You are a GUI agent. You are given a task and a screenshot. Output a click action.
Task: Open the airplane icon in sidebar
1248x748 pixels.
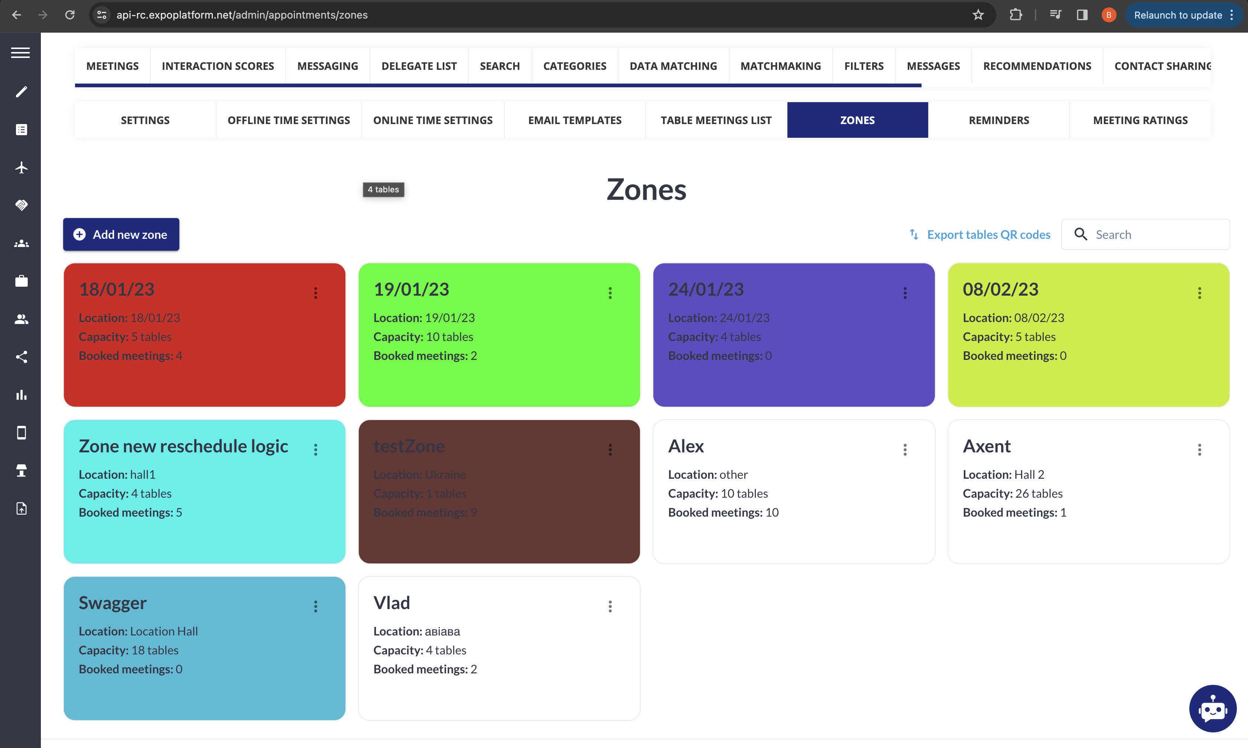point(21,168)
